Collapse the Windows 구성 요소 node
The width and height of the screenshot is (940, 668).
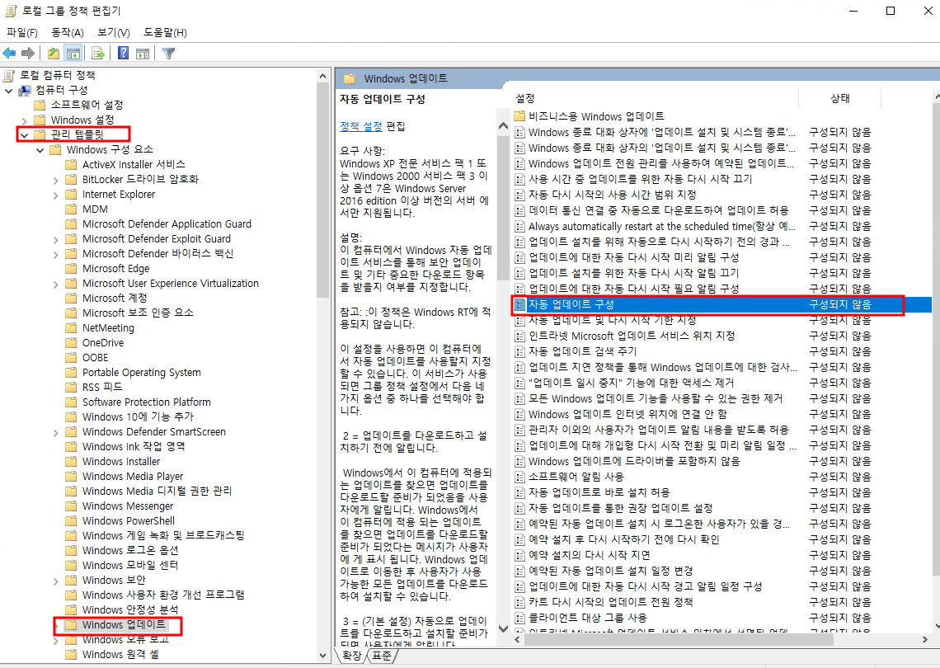[40, 150]
